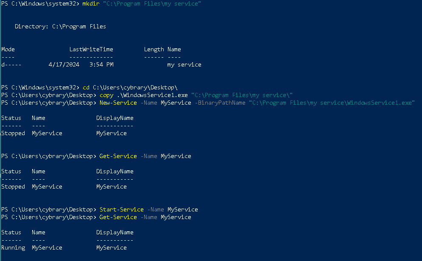Click the cd command text

(86, 88)
